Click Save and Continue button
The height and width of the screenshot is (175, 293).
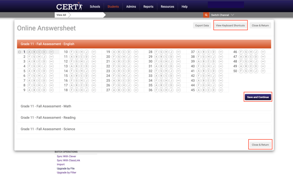pos(258,97)
